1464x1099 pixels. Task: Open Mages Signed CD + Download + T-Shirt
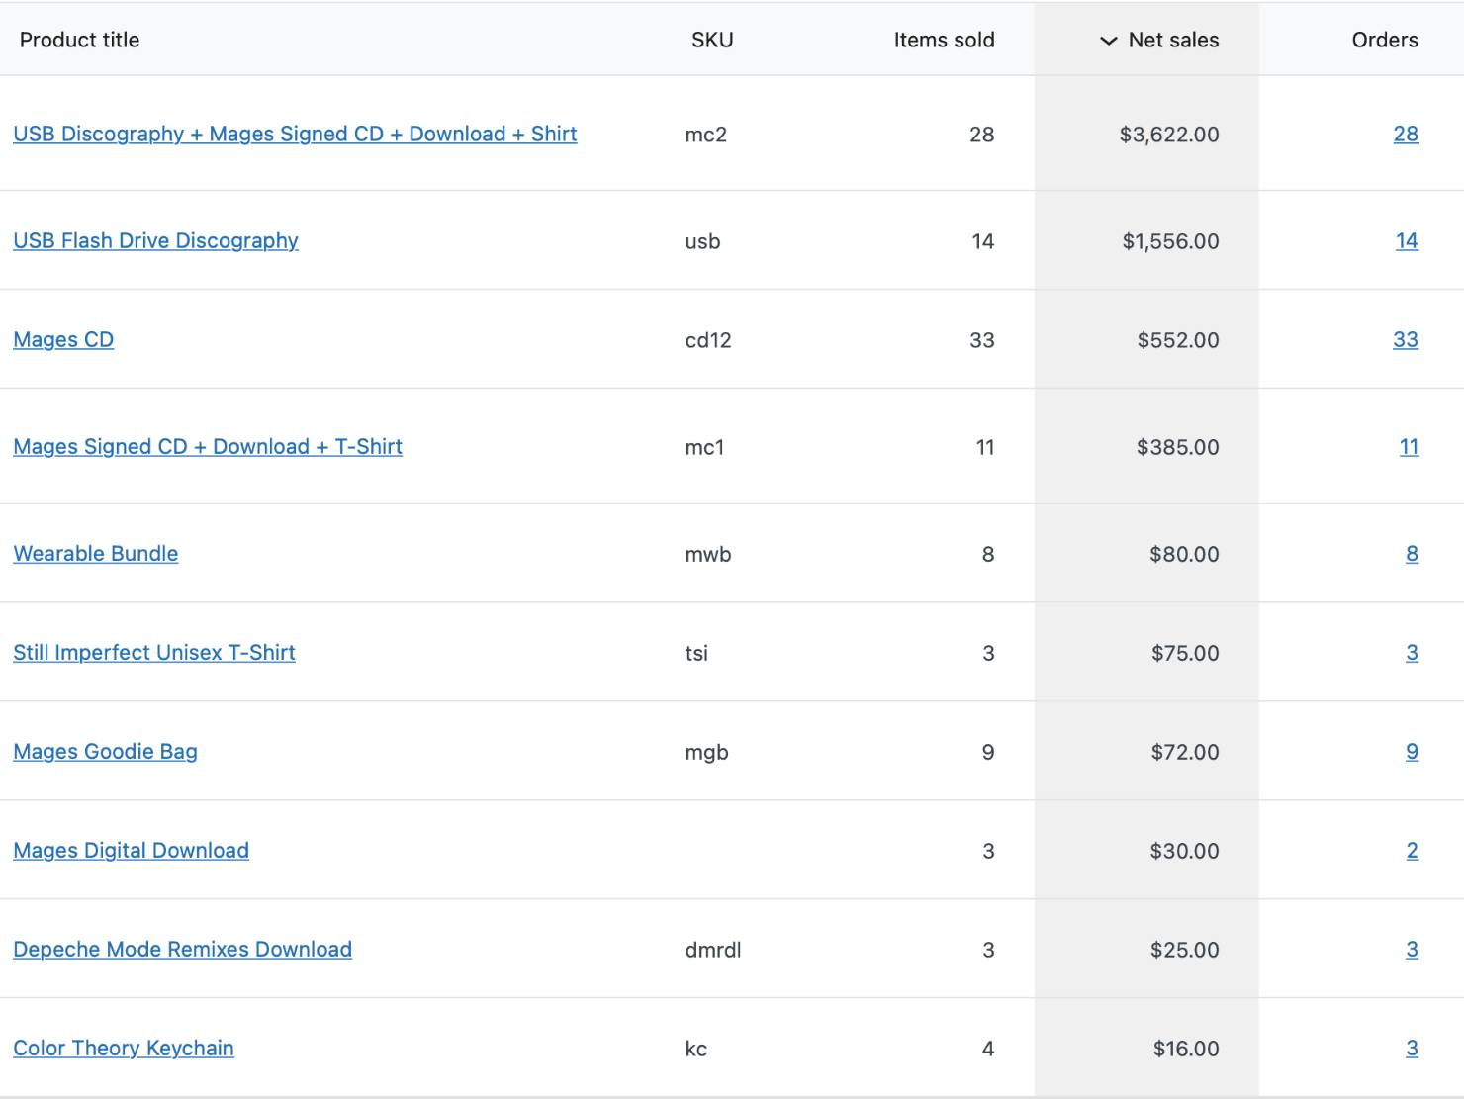[x=208, y=447]
